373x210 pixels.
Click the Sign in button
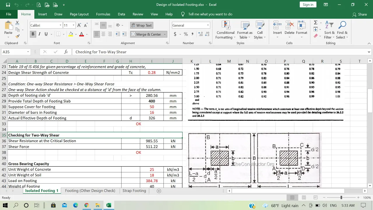308,4
